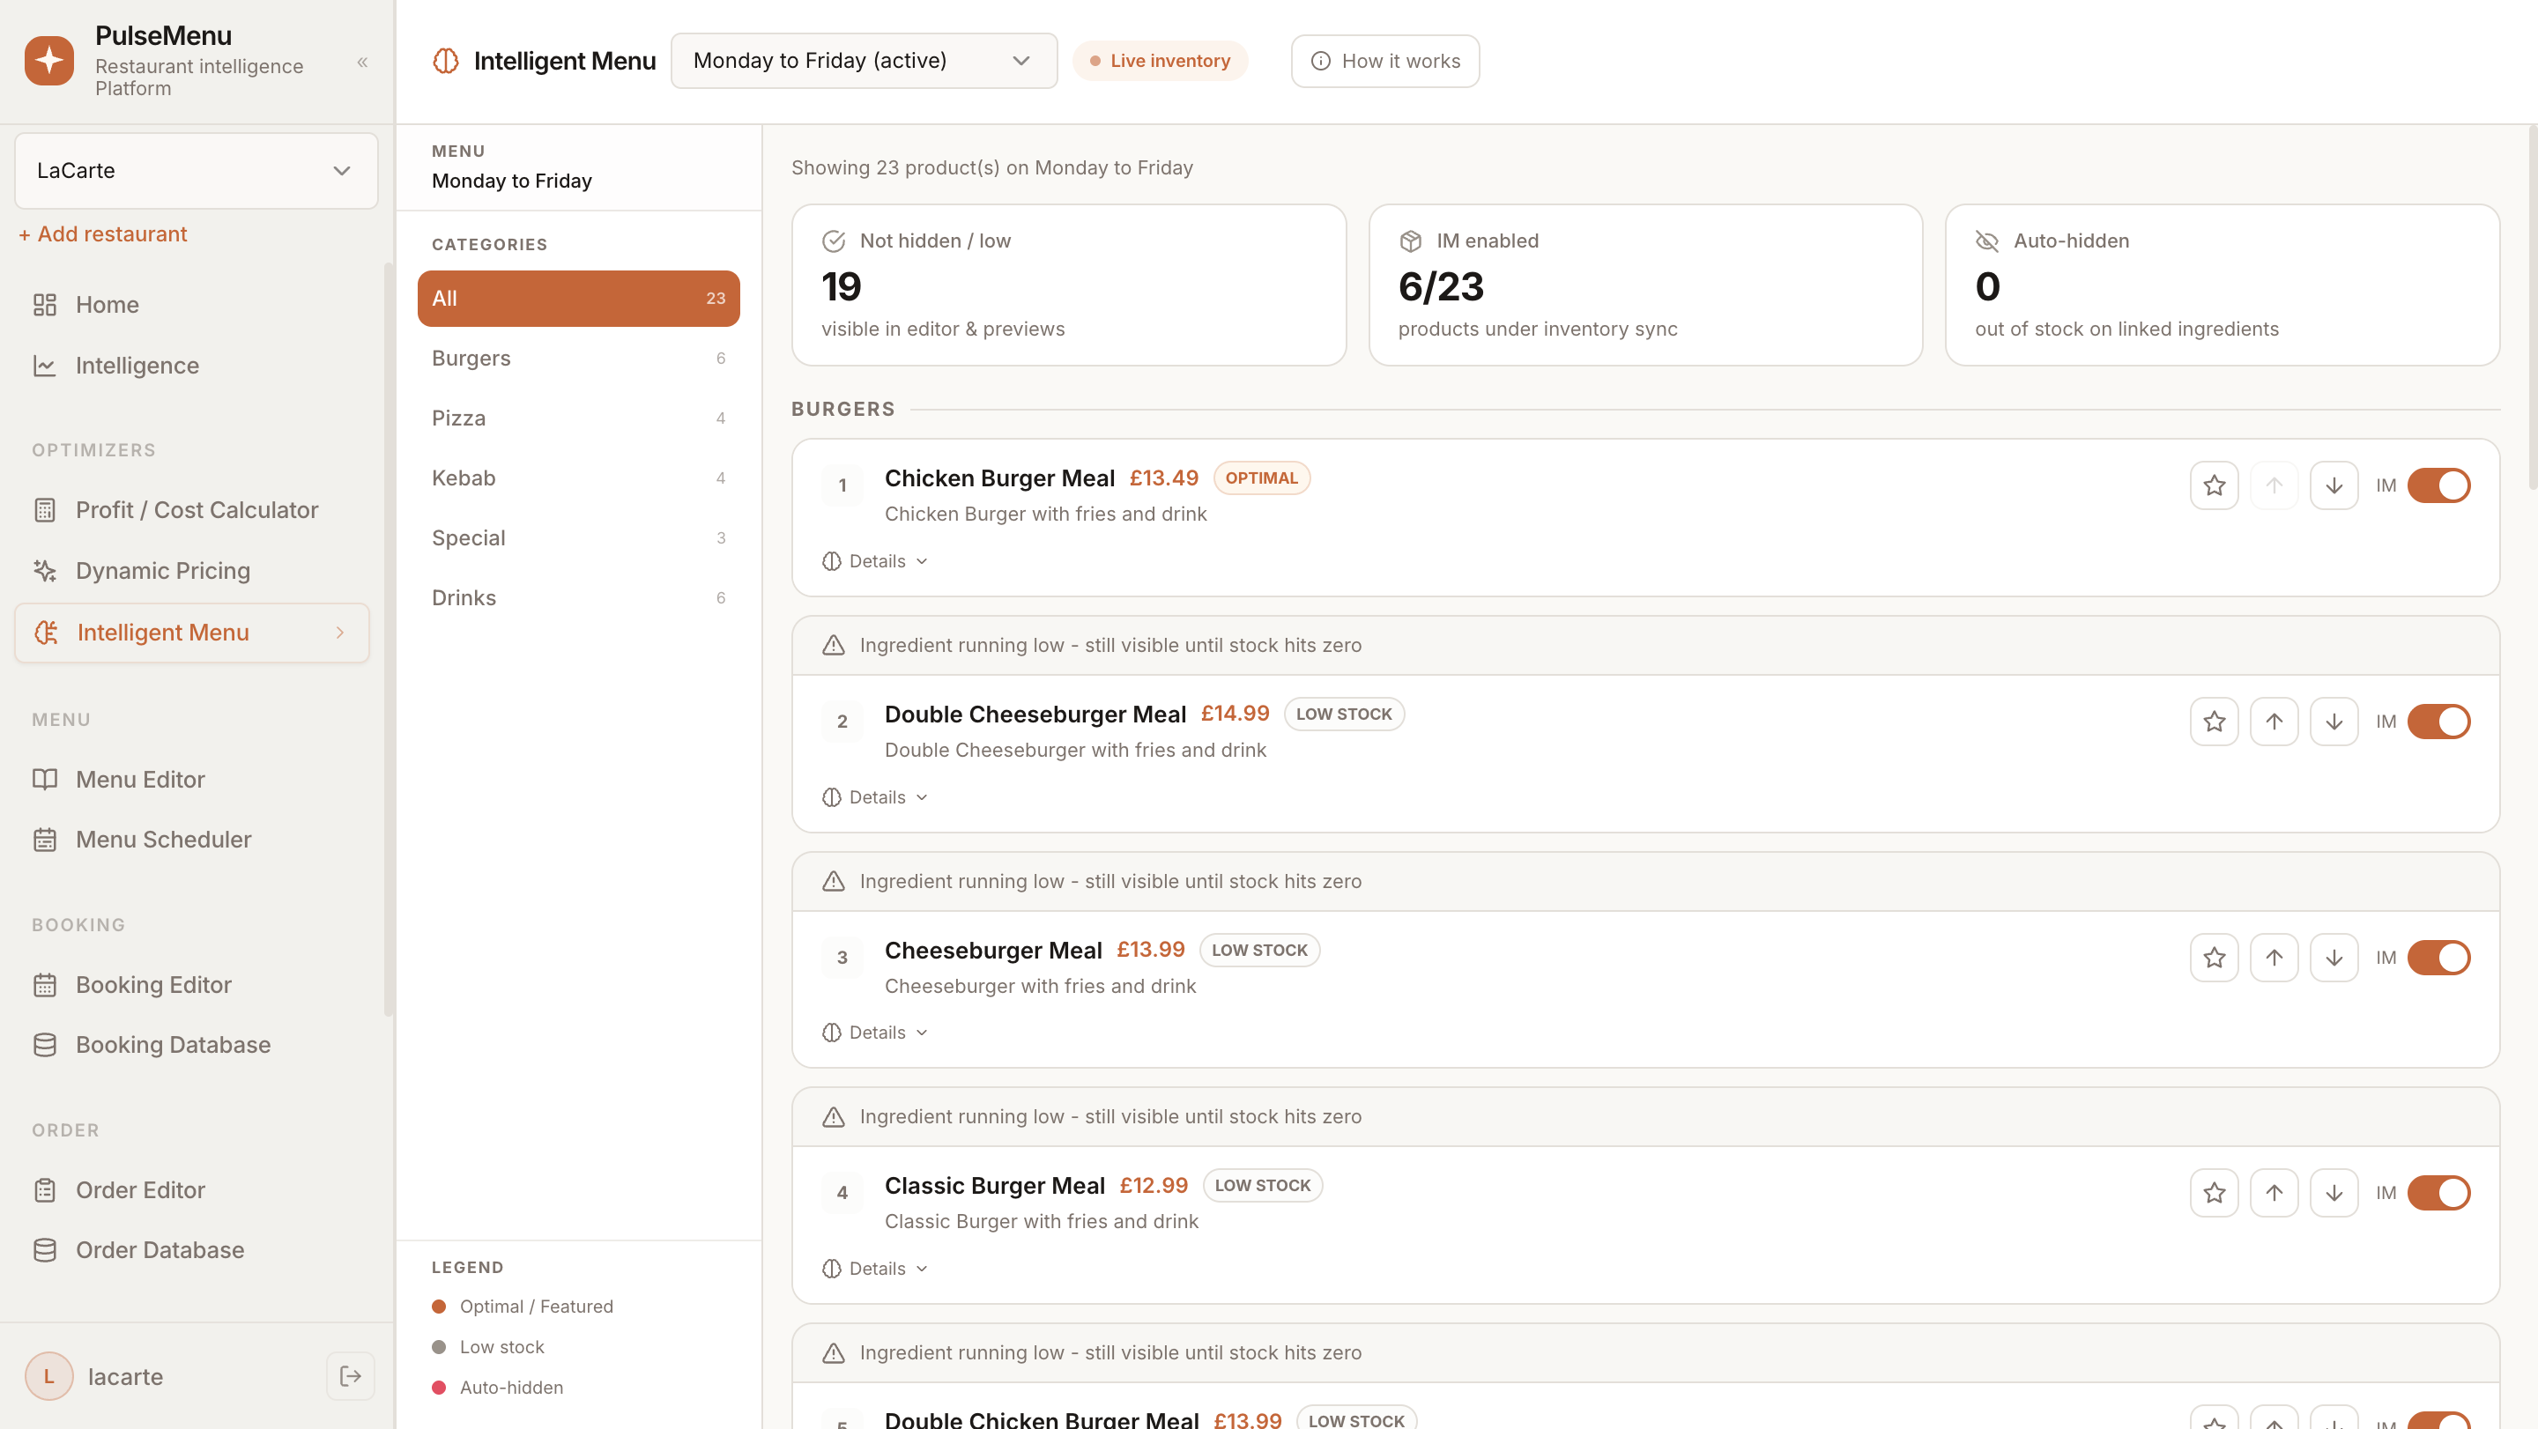Star the Chicken Burger Meal as featured

click(2214, 485)
